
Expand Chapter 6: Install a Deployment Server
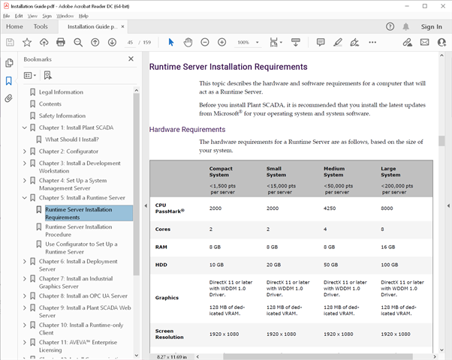25,261
